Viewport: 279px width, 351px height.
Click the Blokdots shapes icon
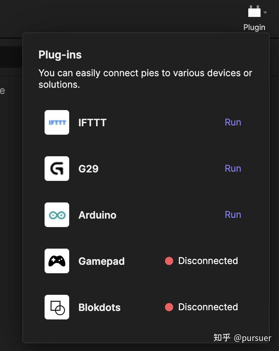[57, 307]
